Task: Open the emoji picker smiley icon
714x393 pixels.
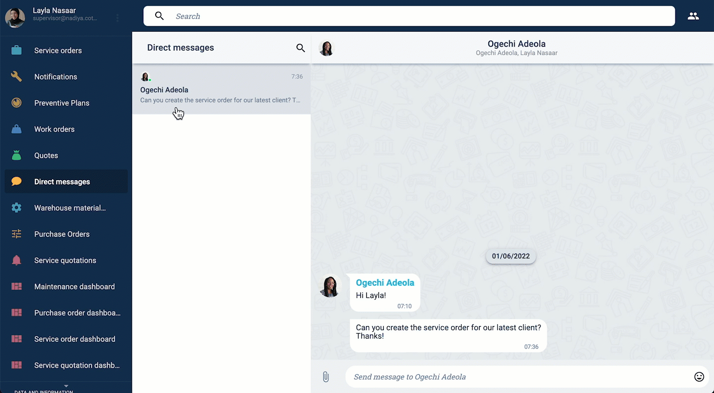Action: (699, 377)
